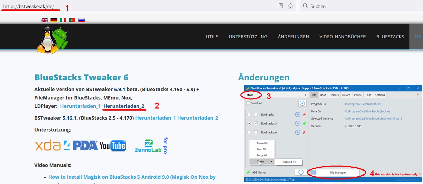Open the BLUESTACKS navigation item
This screenshot has height=184, width=423.
pos(390,37)
